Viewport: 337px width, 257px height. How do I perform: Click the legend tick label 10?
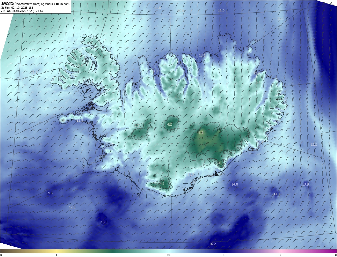coord(168,255)
